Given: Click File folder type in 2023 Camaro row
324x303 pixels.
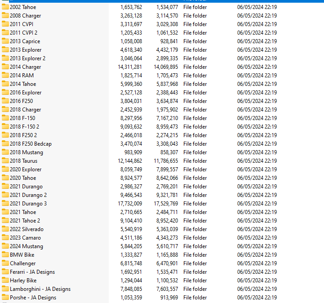Looking at the screenshot, I should coord(195,238).
